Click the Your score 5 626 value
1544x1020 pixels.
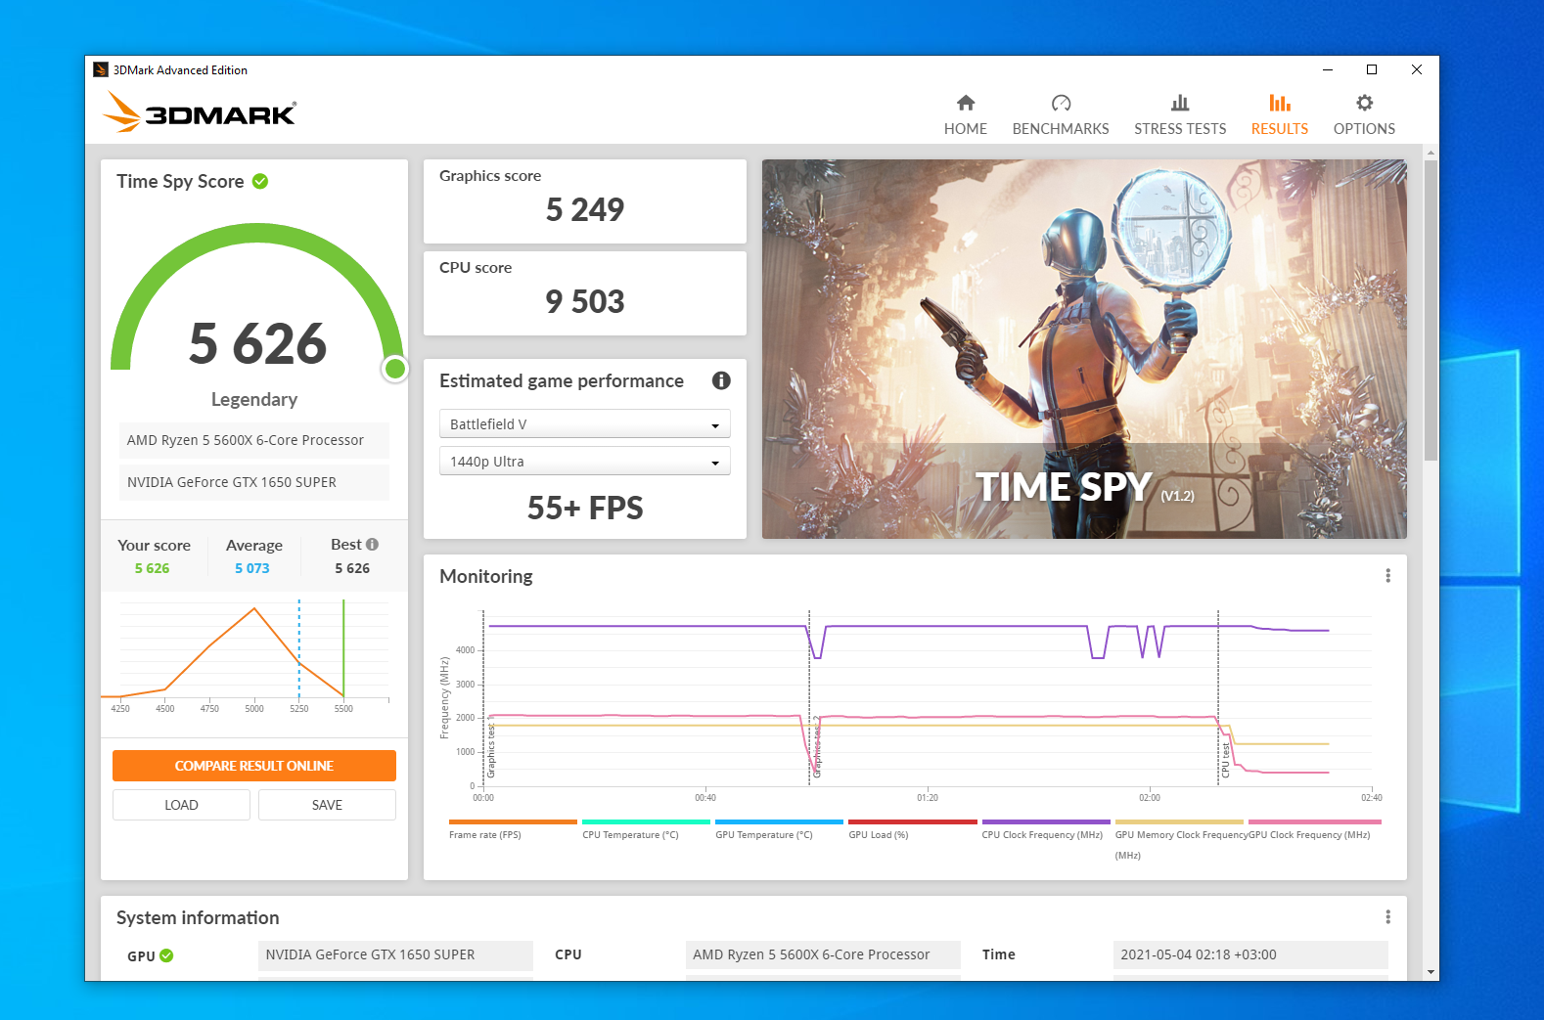pos(152,568)
